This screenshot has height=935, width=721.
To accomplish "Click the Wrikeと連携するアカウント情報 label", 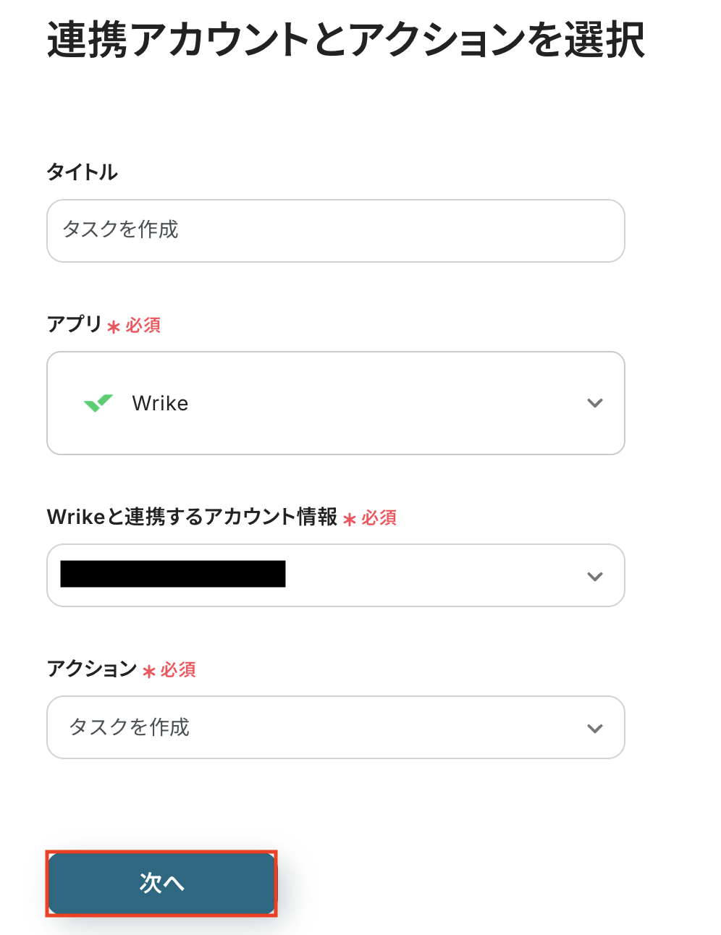I will coord(192,517).
